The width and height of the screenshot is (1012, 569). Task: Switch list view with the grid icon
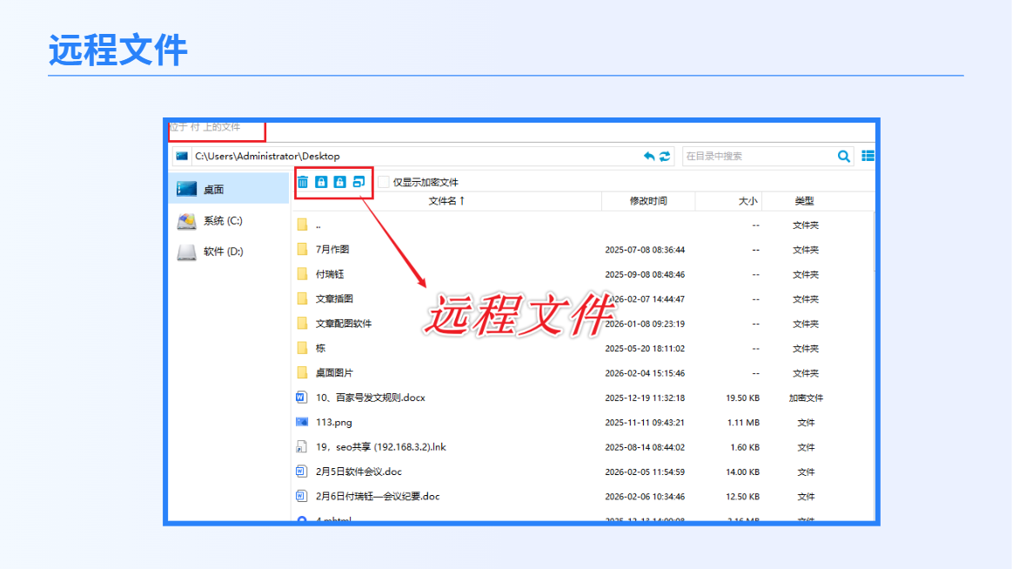(x=868, y=156)
